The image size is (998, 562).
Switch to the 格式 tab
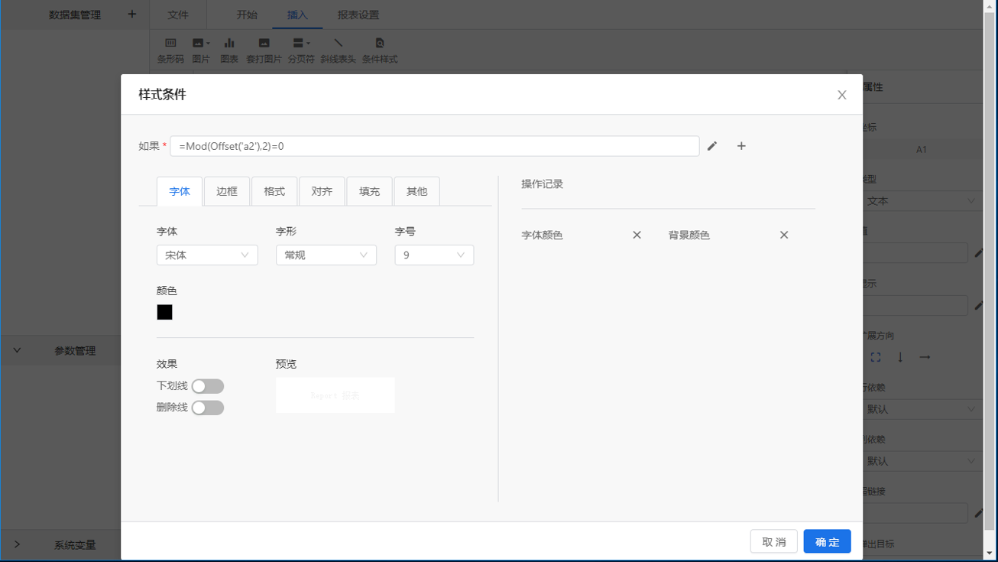click(274, 191)
